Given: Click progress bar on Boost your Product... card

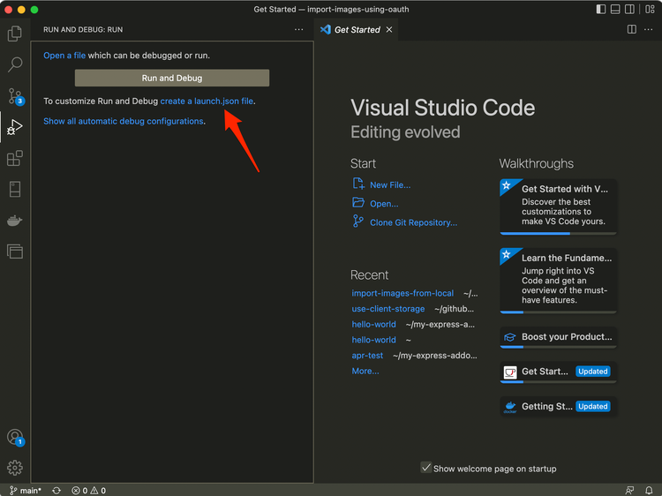Looking at the screenshot, I should pyautogui.click(x=558, y=347).
